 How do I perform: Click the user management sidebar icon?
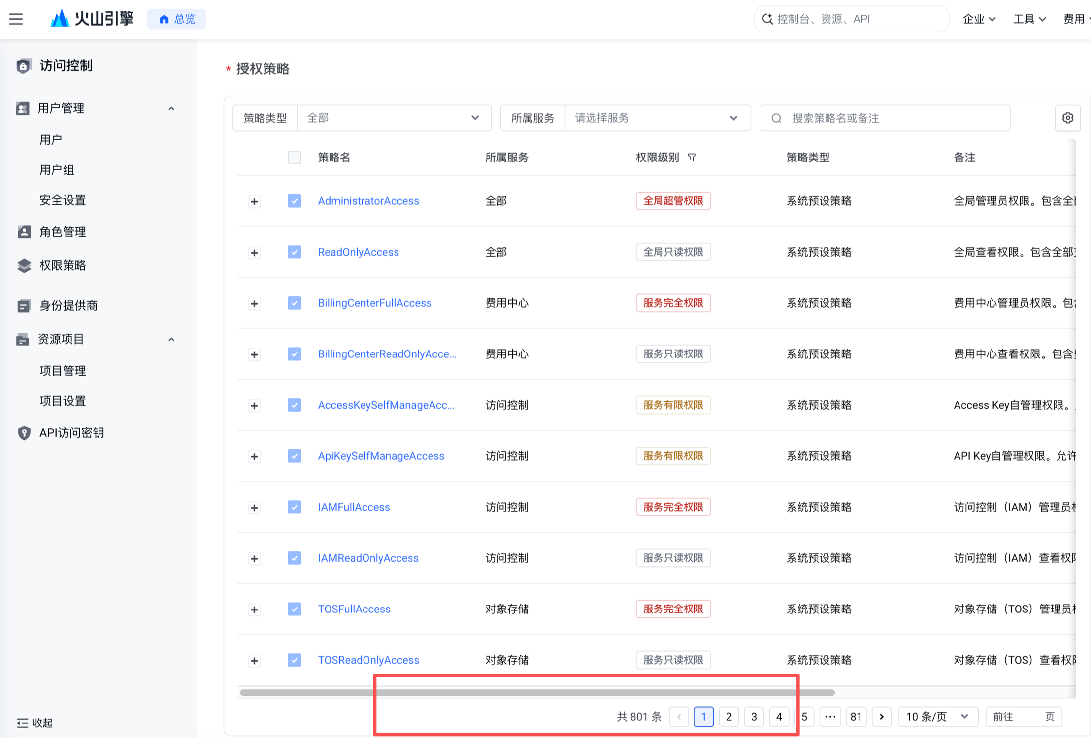pos(23,108)
